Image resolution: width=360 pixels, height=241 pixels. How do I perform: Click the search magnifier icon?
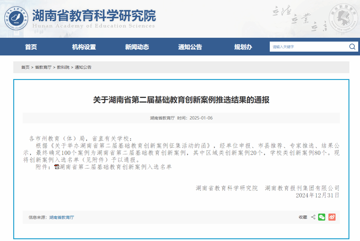click(x=352, y=47)
